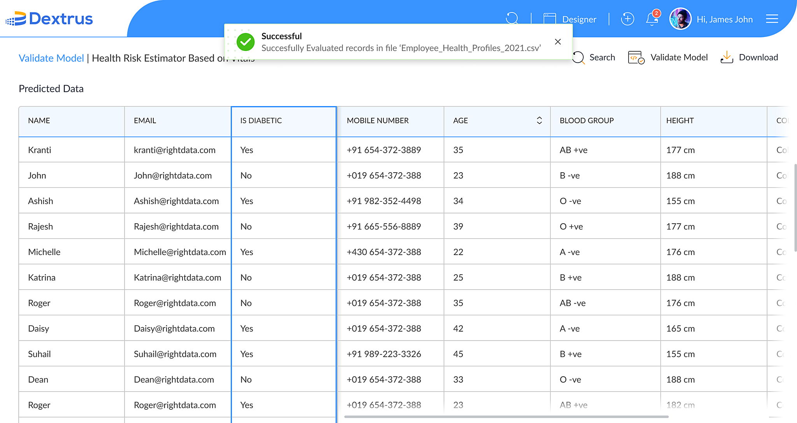The width and height of the screenshot is (797, 423).
Task: Follow the Validate Model breadcrumb link
Action: (51, 58)
